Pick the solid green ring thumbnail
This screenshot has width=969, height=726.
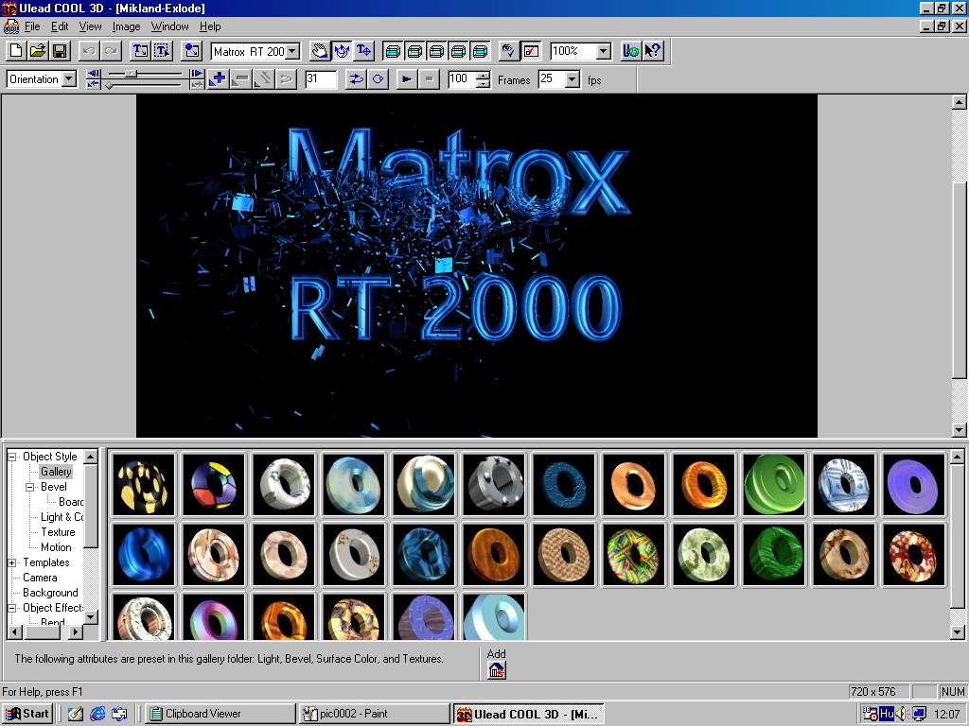[x=774, y=485]
